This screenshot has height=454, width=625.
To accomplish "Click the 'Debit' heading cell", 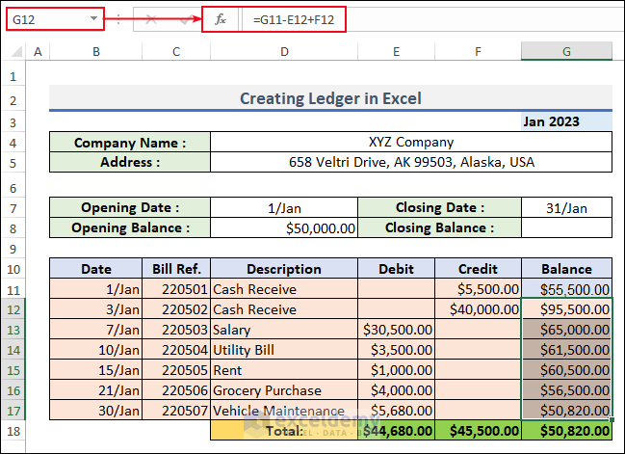I will pos(396,269).
